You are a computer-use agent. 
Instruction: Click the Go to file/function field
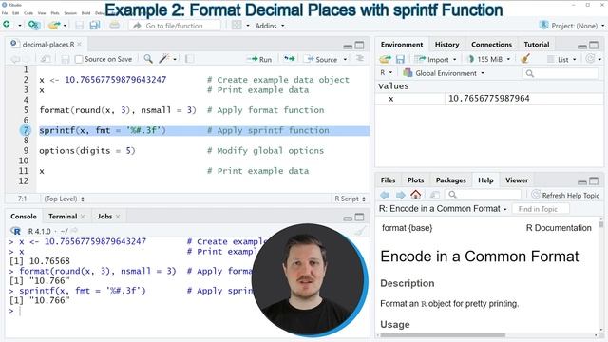click(x=175, y=26)
